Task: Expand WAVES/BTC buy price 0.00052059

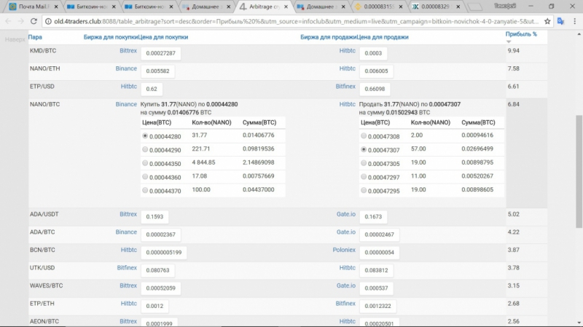Action: pos(160,288)
